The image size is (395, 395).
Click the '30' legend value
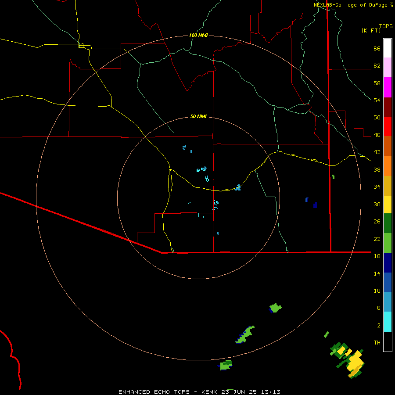pos(377,204)
